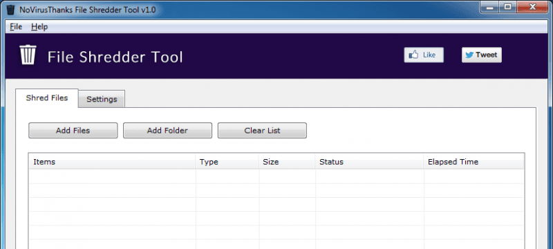Screen dimensions: 553x249
Task: Open the Help menu
Action: coord(39,27)
